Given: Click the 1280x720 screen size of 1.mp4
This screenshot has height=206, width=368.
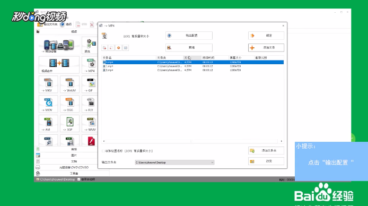Looking at the screenshot, I should tap(235, 66).
